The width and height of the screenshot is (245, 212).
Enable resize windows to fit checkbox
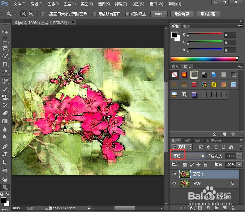pyautogui.click(x=42, y=14)
